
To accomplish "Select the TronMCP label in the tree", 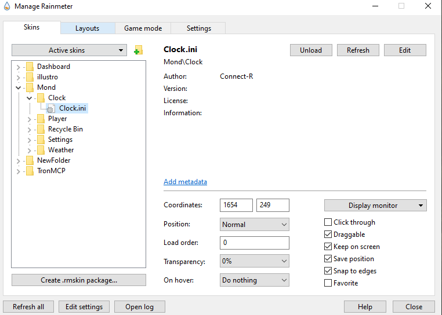I will click(51, 171).
